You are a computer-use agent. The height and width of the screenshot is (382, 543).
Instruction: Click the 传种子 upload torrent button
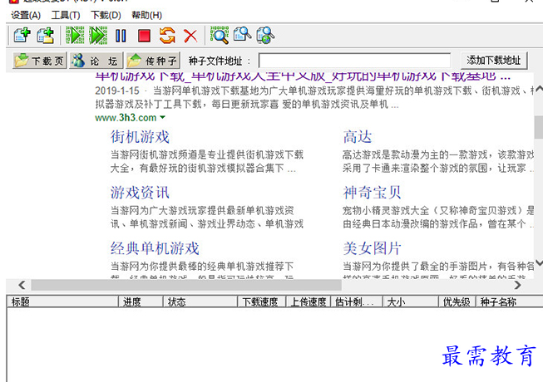click(153, 61)
